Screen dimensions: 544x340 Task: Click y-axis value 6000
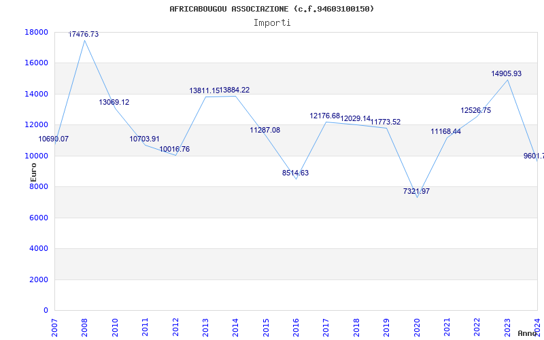coord(39,218)
